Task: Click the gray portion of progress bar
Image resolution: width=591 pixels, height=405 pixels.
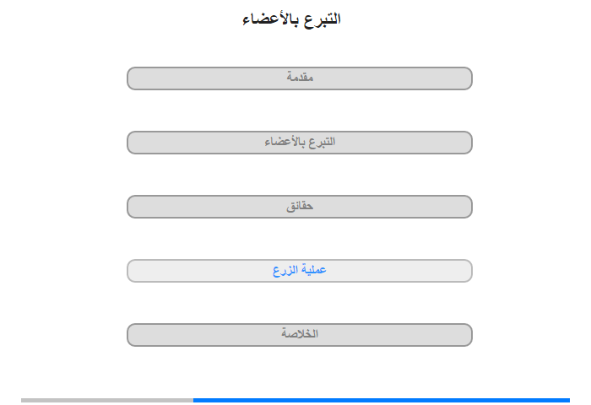Action: [107, 400]
